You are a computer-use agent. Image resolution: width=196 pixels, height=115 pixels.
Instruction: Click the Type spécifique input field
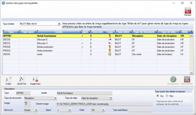click(141, 110)
